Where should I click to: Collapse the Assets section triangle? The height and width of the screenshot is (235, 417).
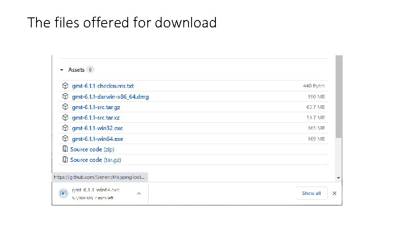tap(62, 70)
